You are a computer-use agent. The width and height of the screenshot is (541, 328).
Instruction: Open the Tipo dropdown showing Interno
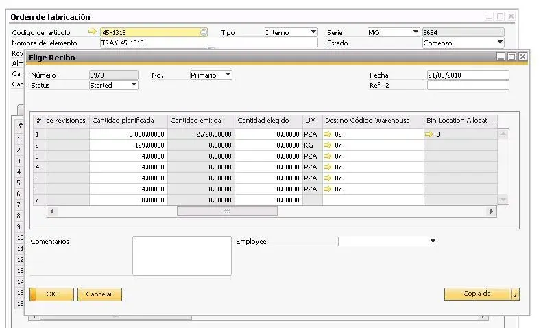point(313,32)
